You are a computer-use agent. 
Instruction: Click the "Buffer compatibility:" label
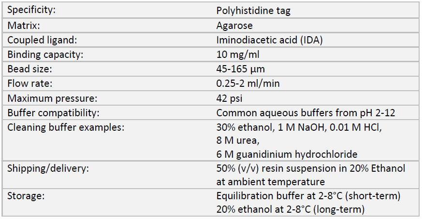[54, 113]
